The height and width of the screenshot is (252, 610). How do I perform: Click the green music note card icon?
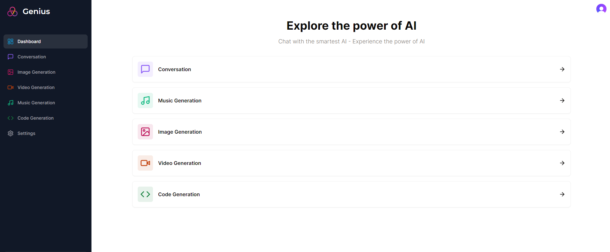[x=145, y=100]
